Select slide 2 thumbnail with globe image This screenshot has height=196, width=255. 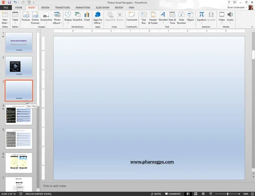[x=19, y=67]
